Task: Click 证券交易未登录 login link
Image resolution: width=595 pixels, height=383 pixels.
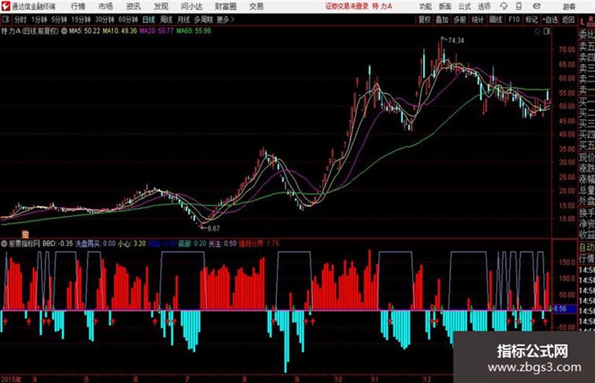Action: coord(347,6)
